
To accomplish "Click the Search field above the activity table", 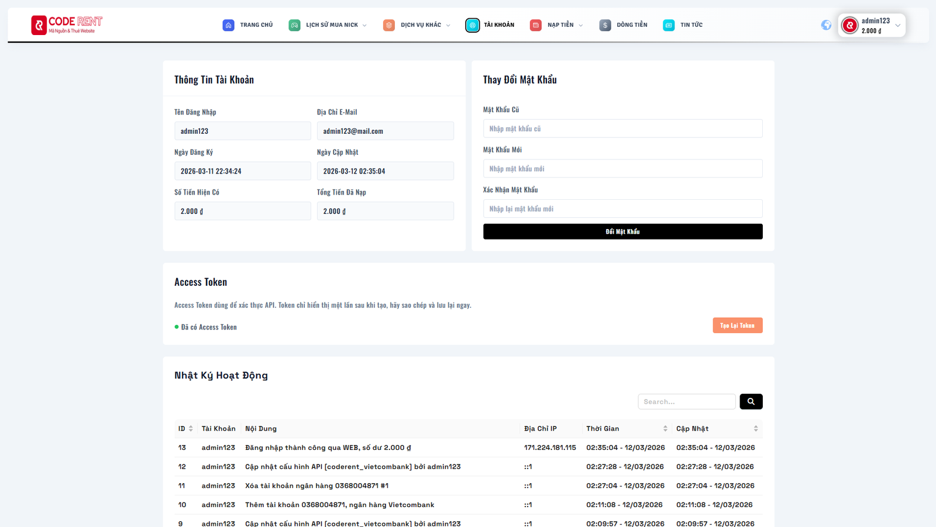I will click(687, 401).
